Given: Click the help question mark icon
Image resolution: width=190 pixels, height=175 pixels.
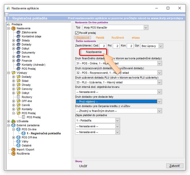Looking at the screenshot, I should click(x=7, y=15).
